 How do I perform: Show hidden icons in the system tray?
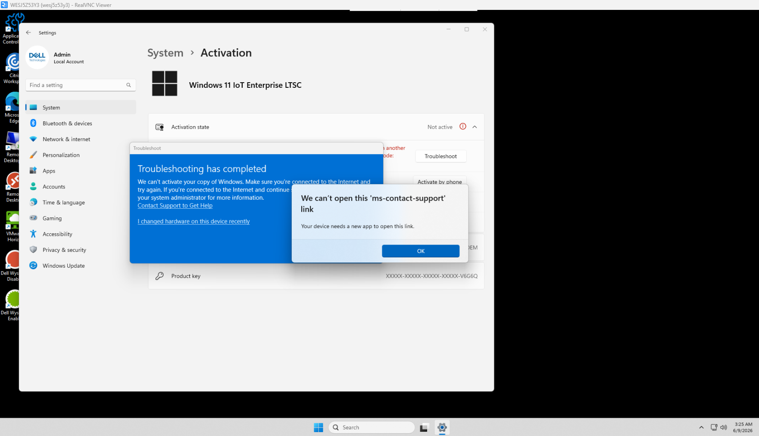701,427
